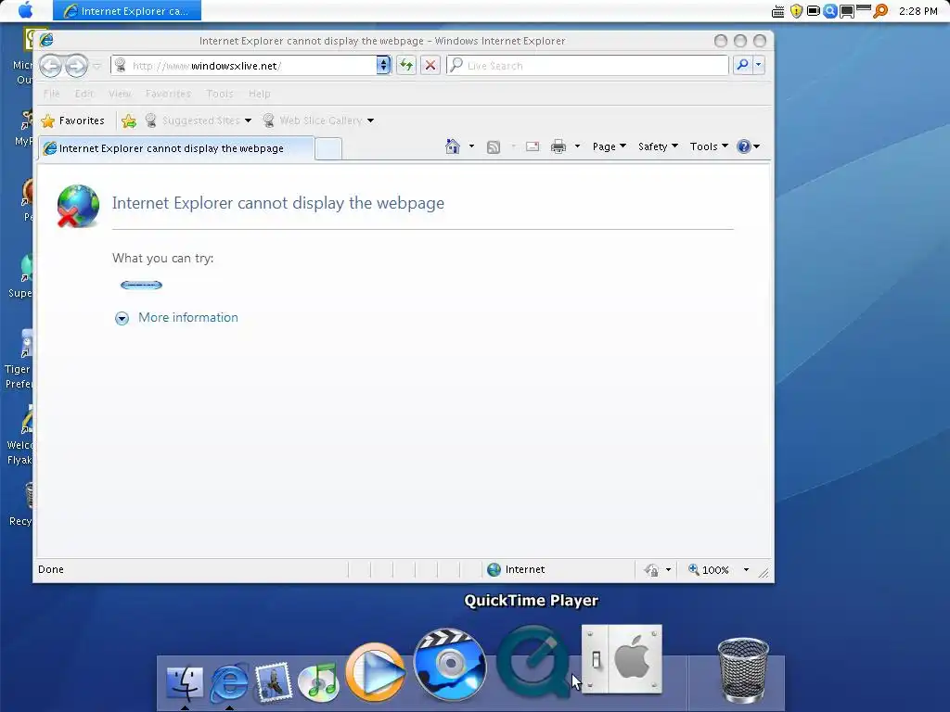Image resolution: width=950 pixels, height=712 pixels.
Task: Select the 'Internet Explorer cannot display' tab
Action: (176, 148)
